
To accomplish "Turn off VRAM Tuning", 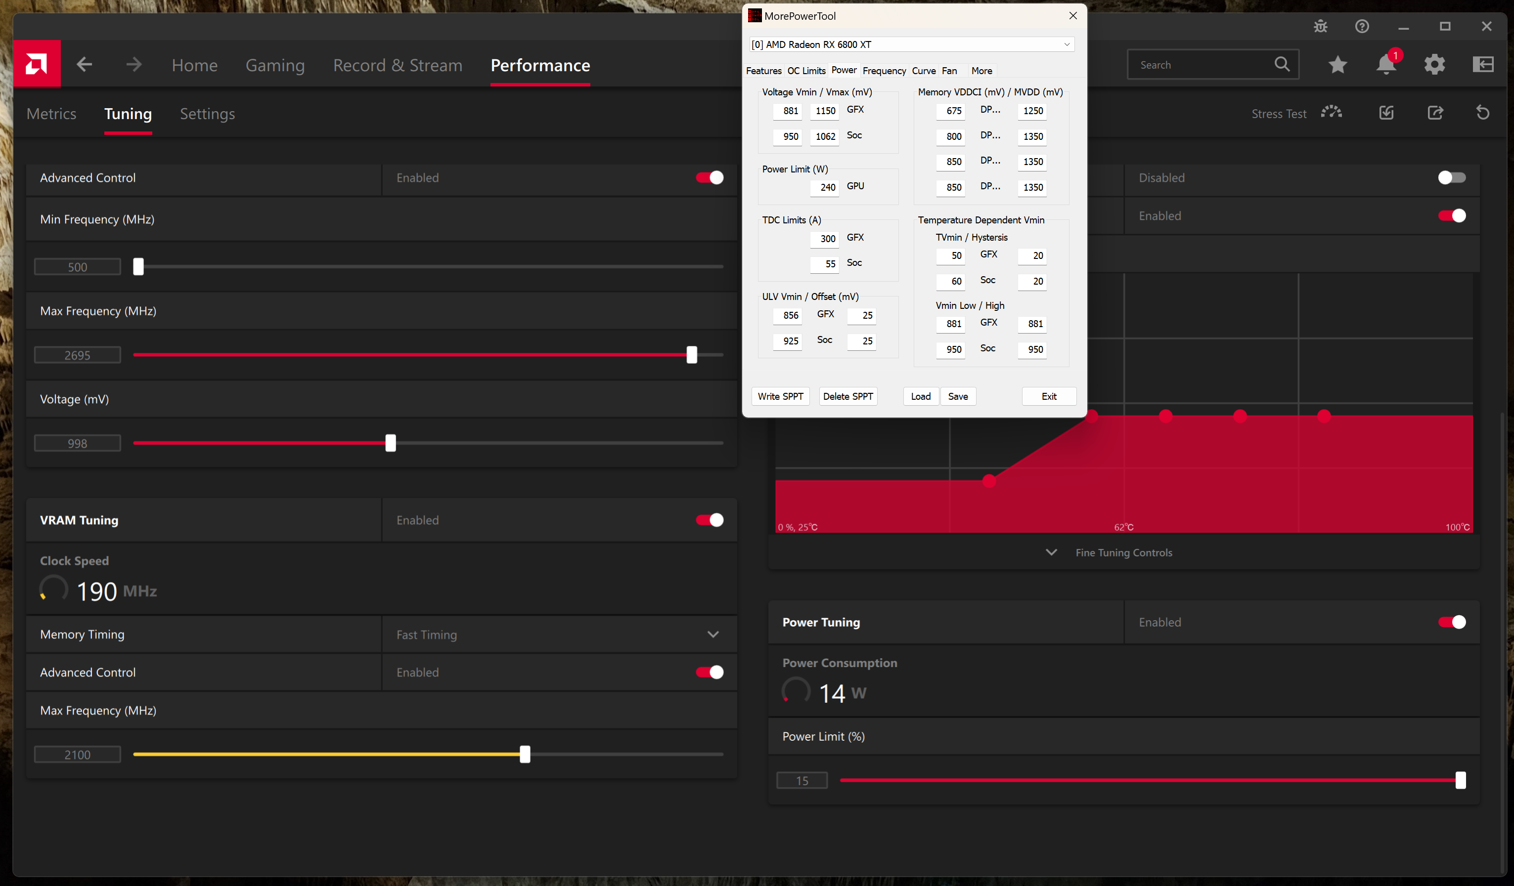I will 710,520.
